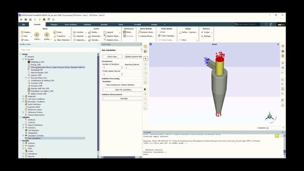Click the Ansys 'A' icon in quick toolbar
304x171 pixels.
(44, 19)
